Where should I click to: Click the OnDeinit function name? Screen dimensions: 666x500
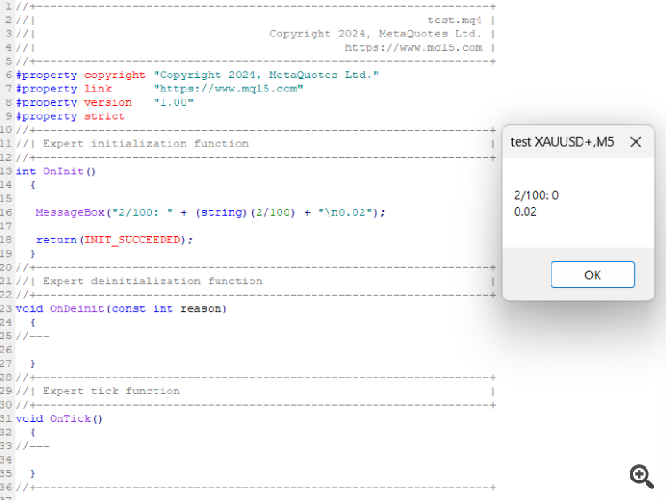pyautogui.click(x=77, y=309)
